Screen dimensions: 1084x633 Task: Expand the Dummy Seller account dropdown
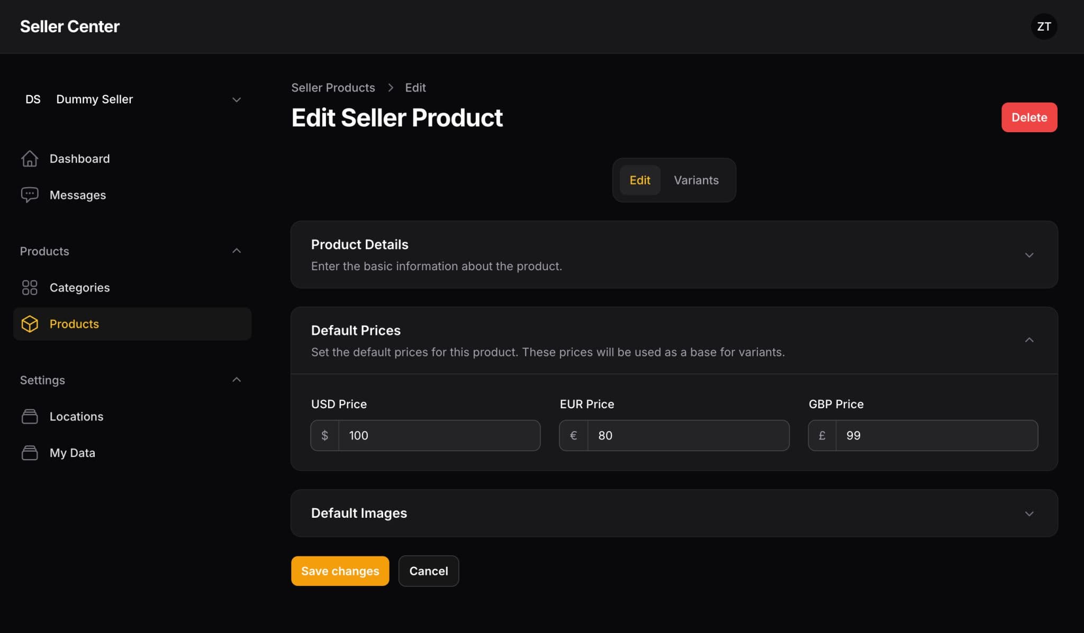point(236,99)
